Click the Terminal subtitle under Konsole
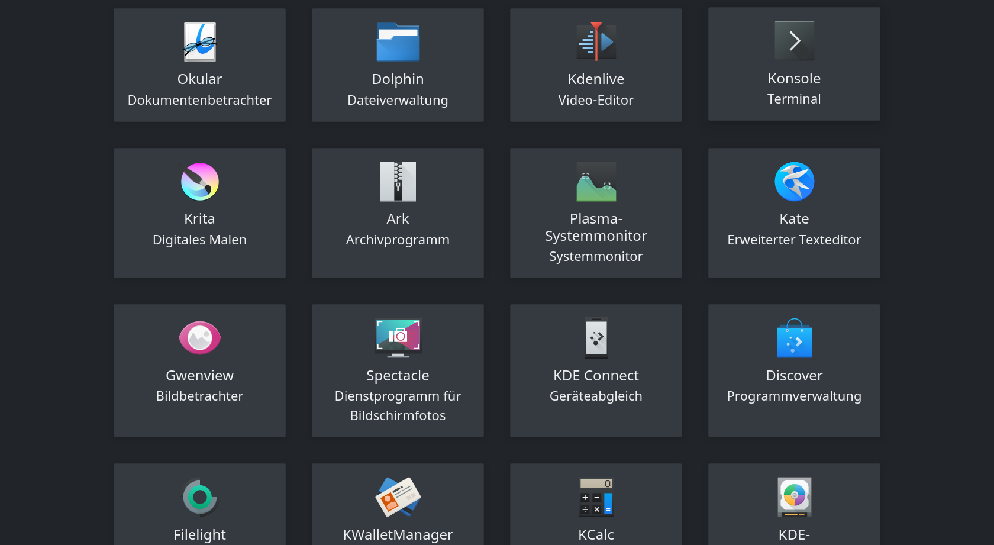Viewport: 994px width, 545px height. coord(795,99)
